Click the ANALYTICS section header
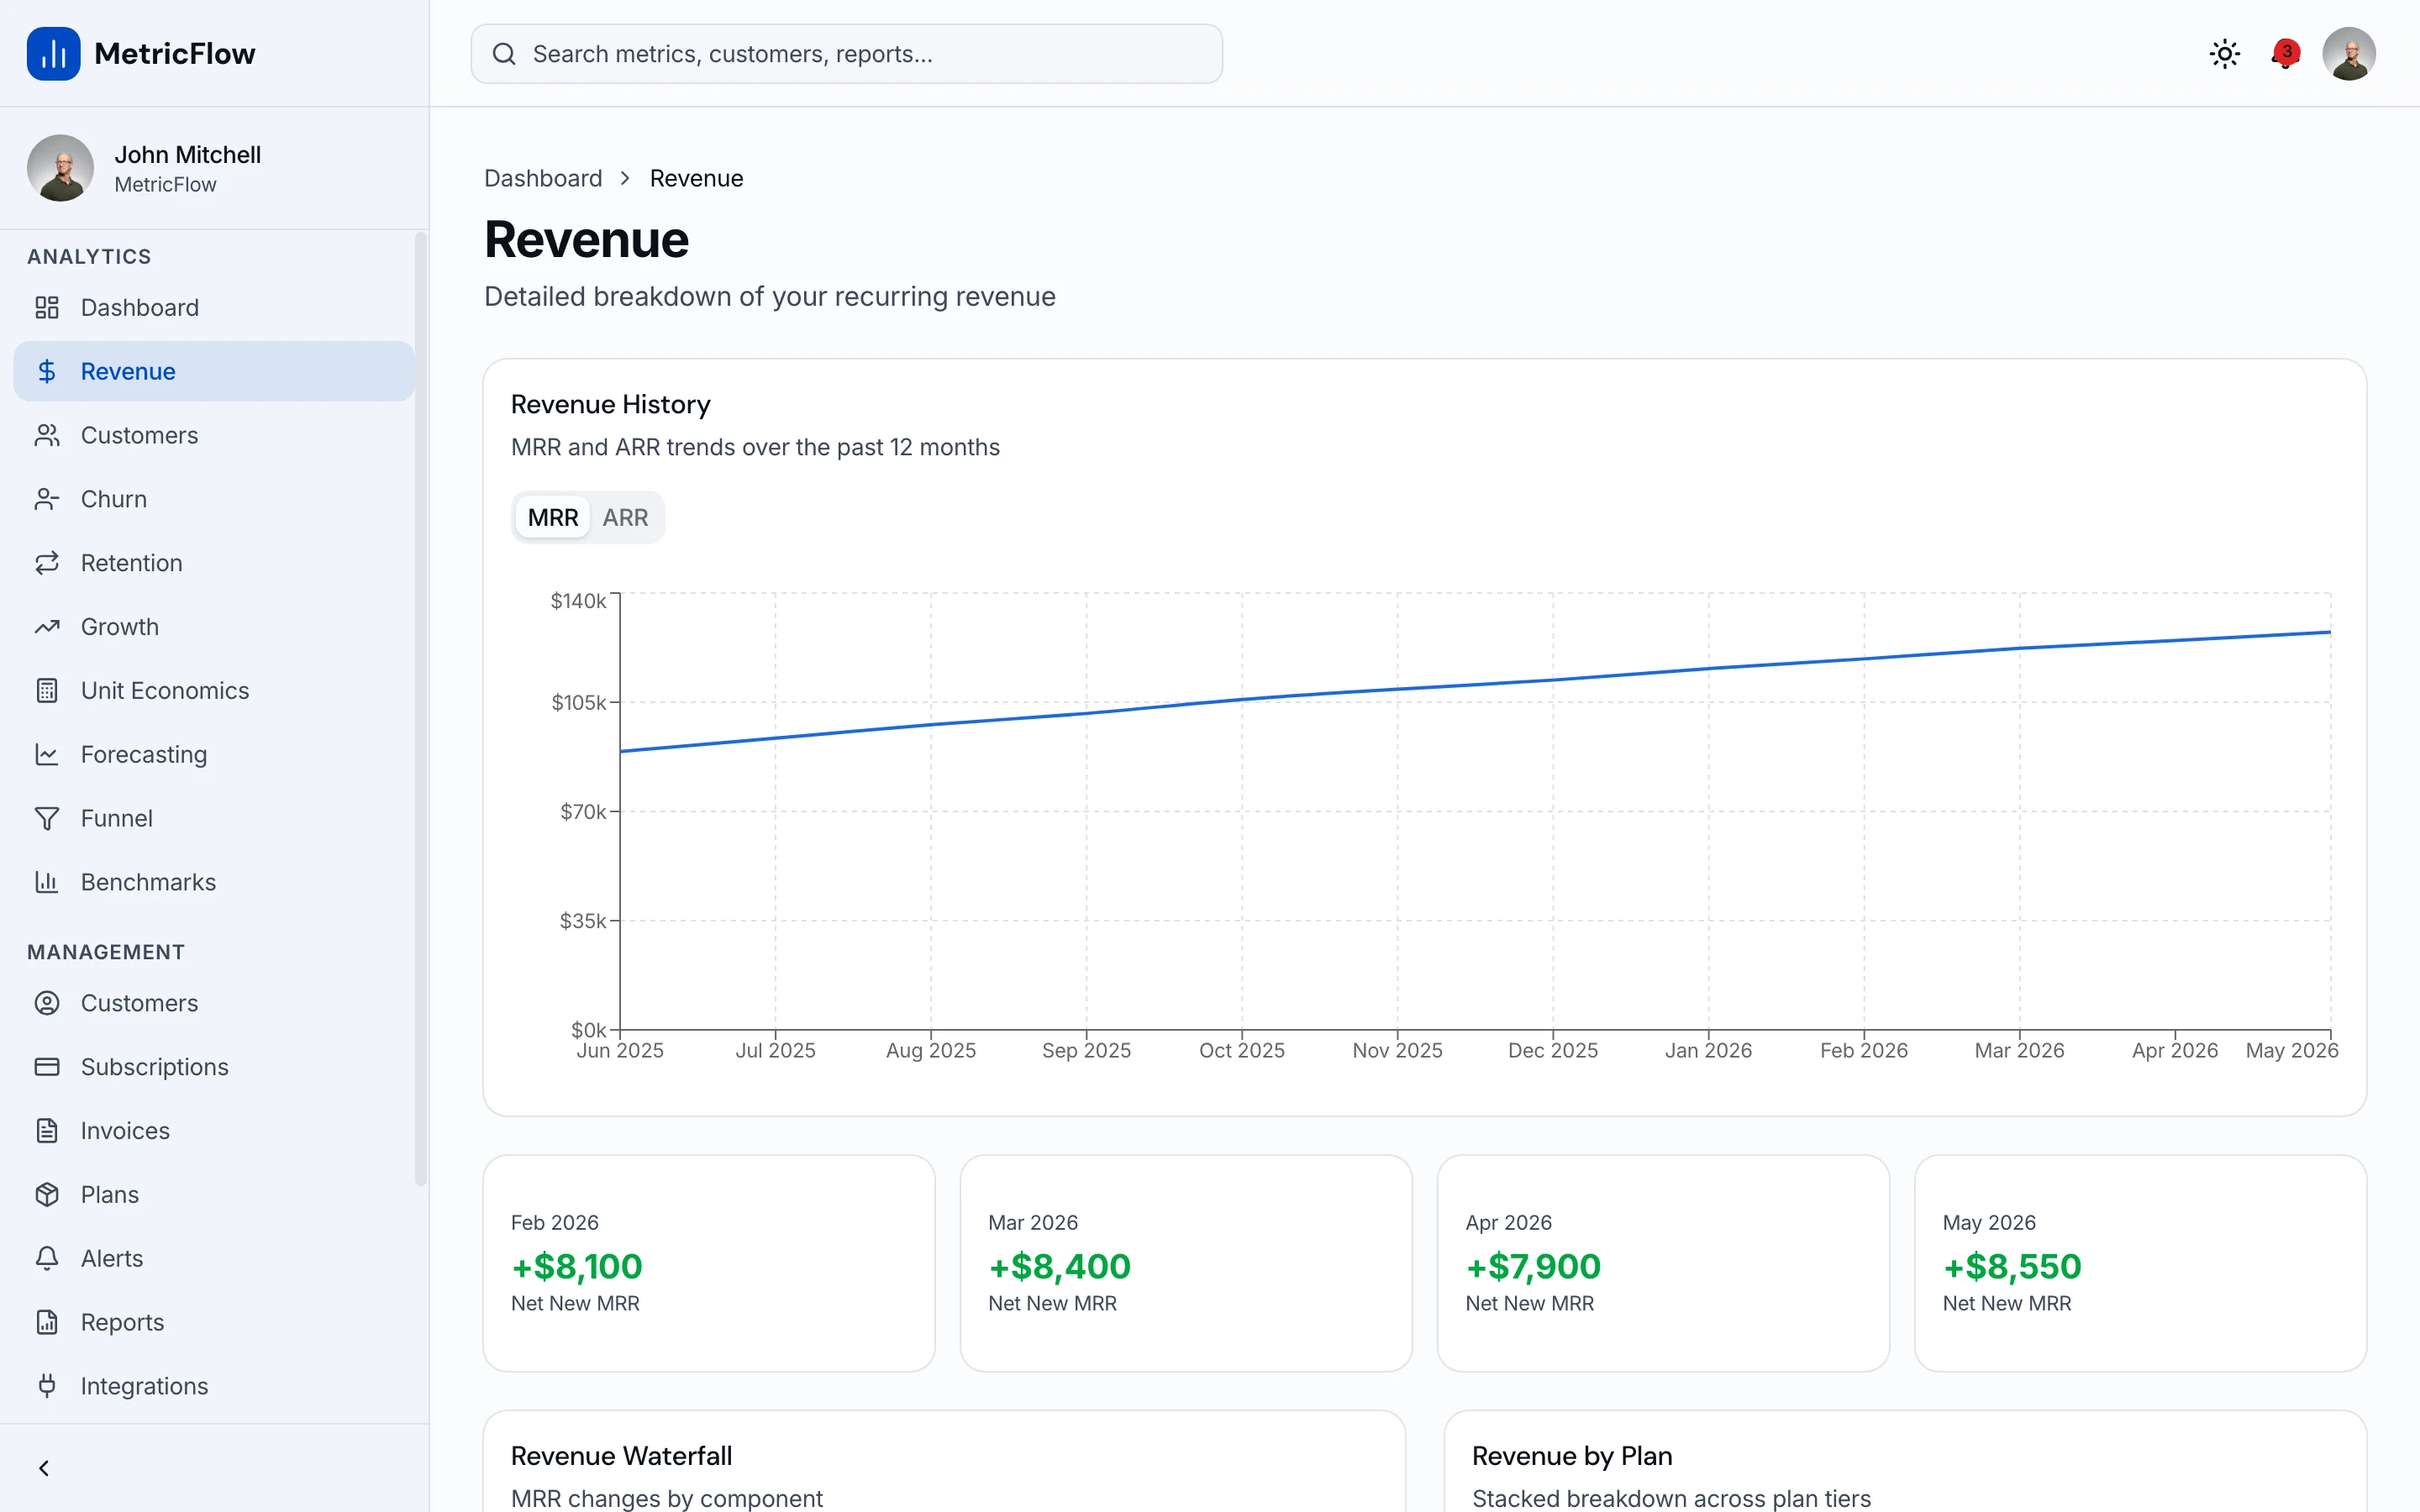This screenshot has width=2420, height=1512. tap(89, 256)
